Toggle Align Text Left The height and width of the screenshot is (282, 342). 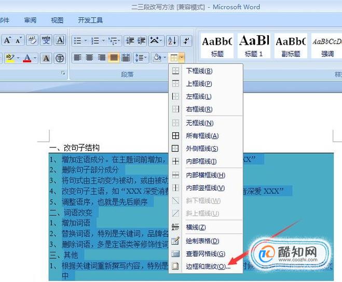tap(78, 58)
